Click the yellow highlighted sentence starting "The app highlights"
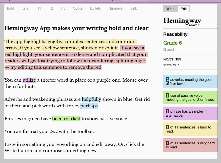Viewport: 221px width, 163px height. point(70,45)
